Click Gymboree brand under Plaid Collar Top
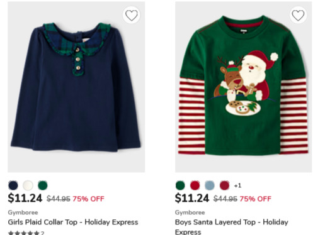Image resolution: width=325 pixels, height=235 pixels. pos(23,212)
